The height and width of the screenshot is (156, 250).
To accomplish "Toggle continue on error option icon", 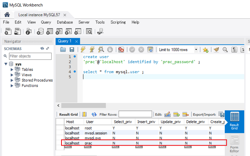I will (x=121, y=50).
